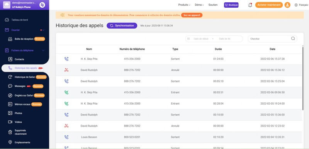Click Historique de Safari clock icon

(10, 77)
